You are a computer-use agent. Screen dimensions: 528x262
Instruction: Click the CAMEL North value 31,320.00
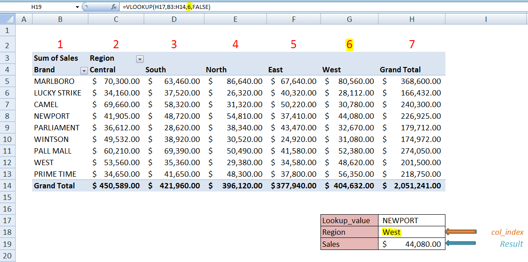point(235,104)
